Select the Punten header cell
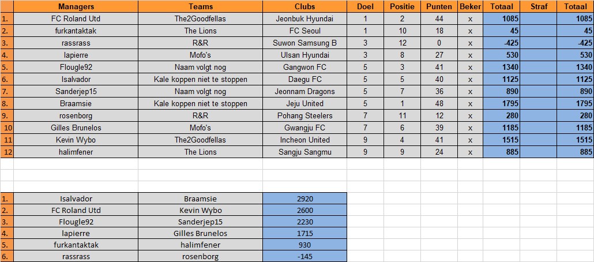 [x=439, y=6]
